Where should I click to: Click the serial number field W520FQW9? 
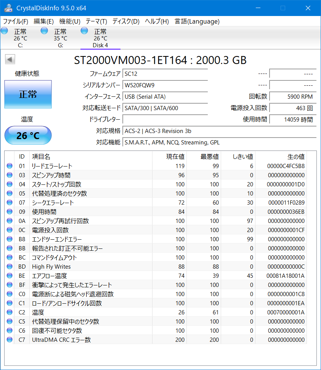(165, 85)
